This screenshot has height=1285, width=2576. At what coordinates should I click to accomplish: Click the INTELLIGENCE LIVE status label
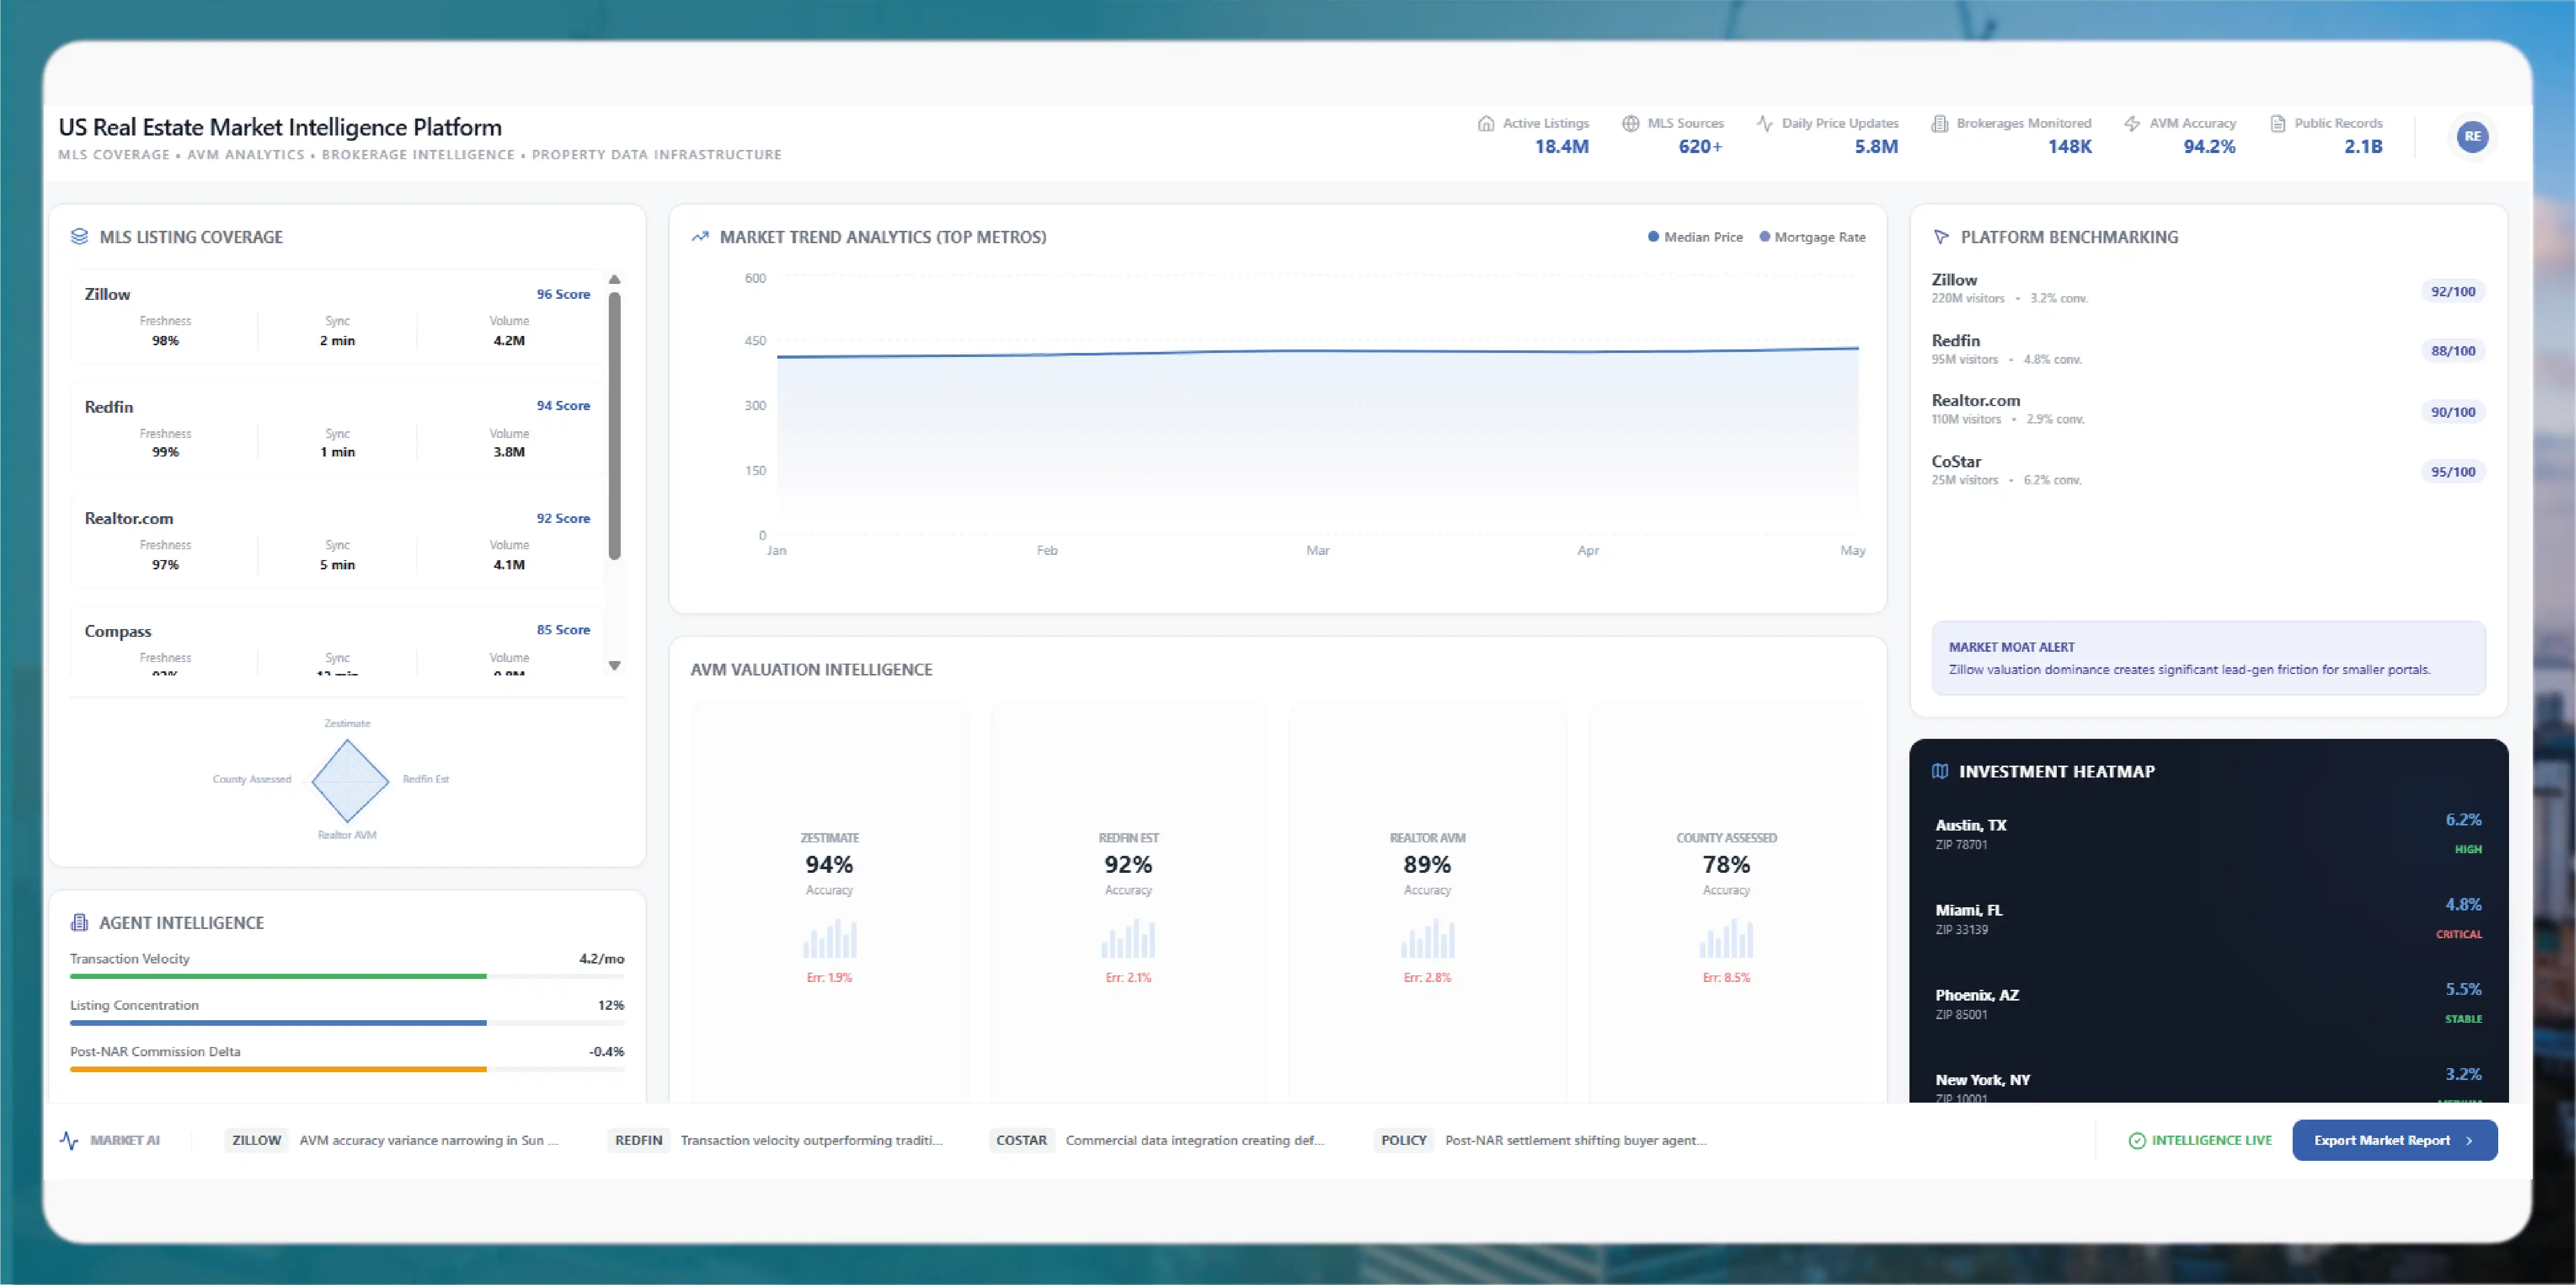tap(2211, 1140)
